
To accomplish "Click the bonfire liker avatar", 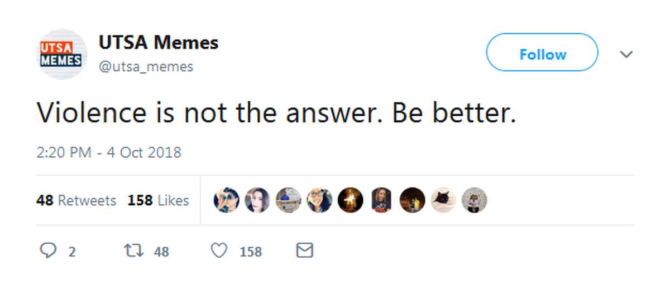I will click(351, 200).
